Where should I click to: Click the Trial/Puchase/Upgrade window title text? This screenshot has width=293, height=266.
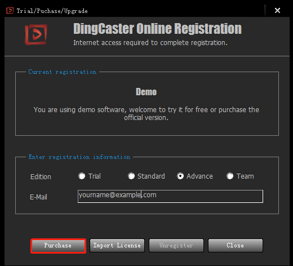click(52, 11)
